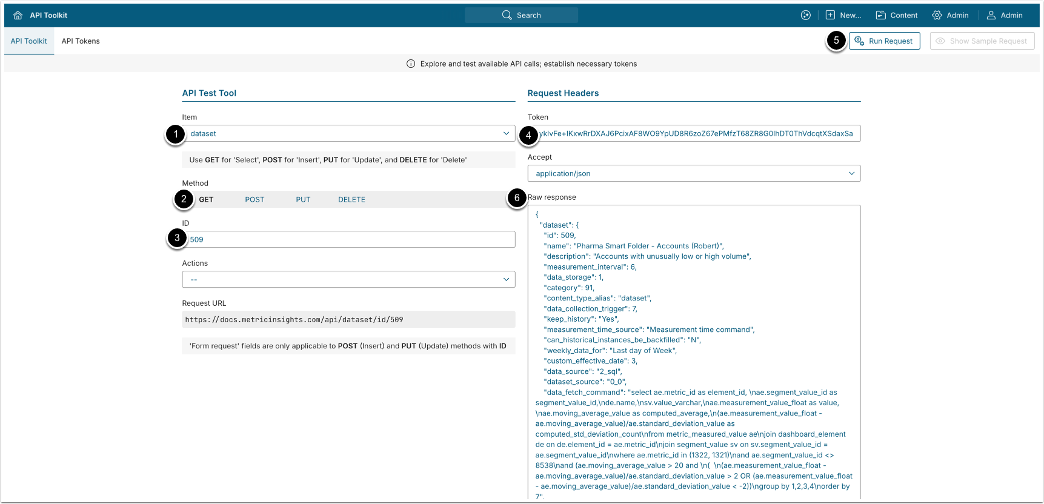Screen dimensions: 1044x504
Task: Select the DELETE method
Action: click(x=351, y=199)
